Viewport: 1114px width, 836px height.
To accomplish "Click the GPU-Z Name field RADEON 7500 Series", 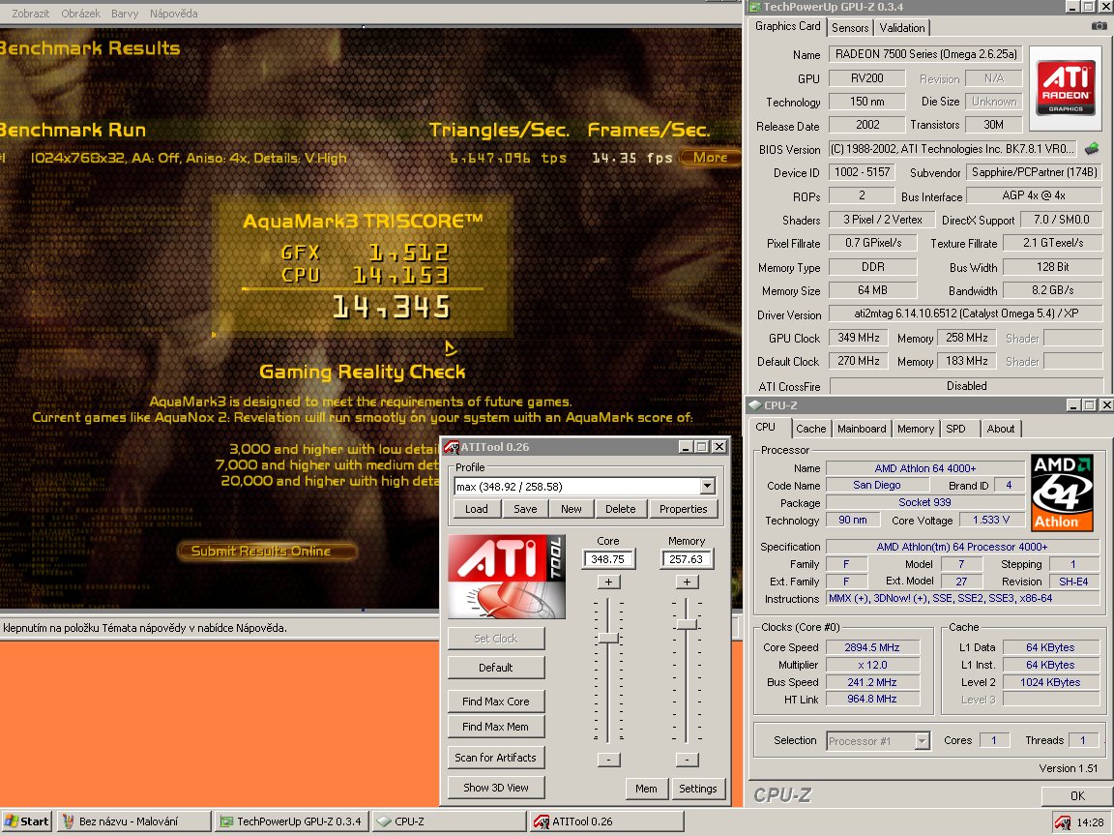I will [926, 54].
